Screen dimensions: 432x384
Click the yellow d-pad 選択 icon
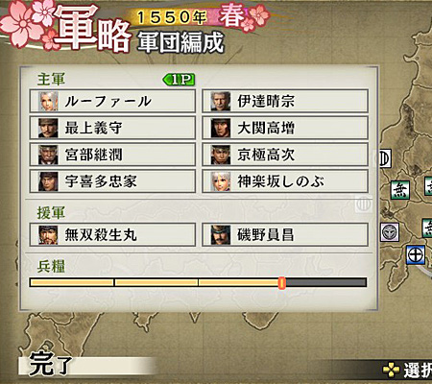(392, 370)
